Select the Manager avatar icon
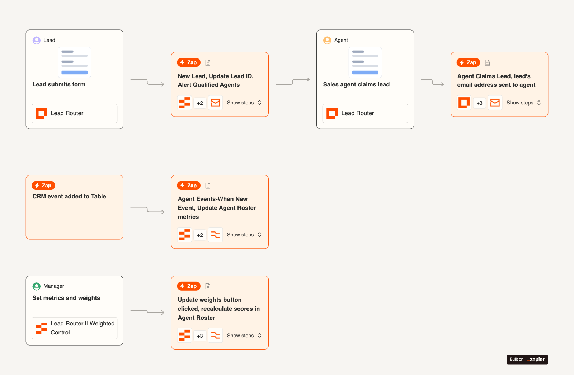The image size is (574, 375). [36, 286]
